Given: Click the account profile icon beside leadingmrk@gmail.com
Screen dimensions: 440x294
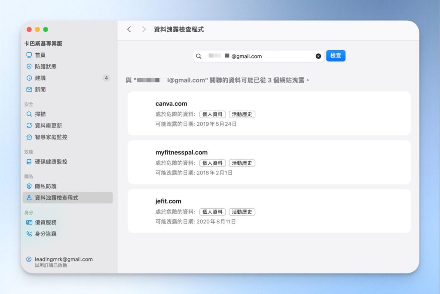Looking at the screenshot, I should click(29, 259).
